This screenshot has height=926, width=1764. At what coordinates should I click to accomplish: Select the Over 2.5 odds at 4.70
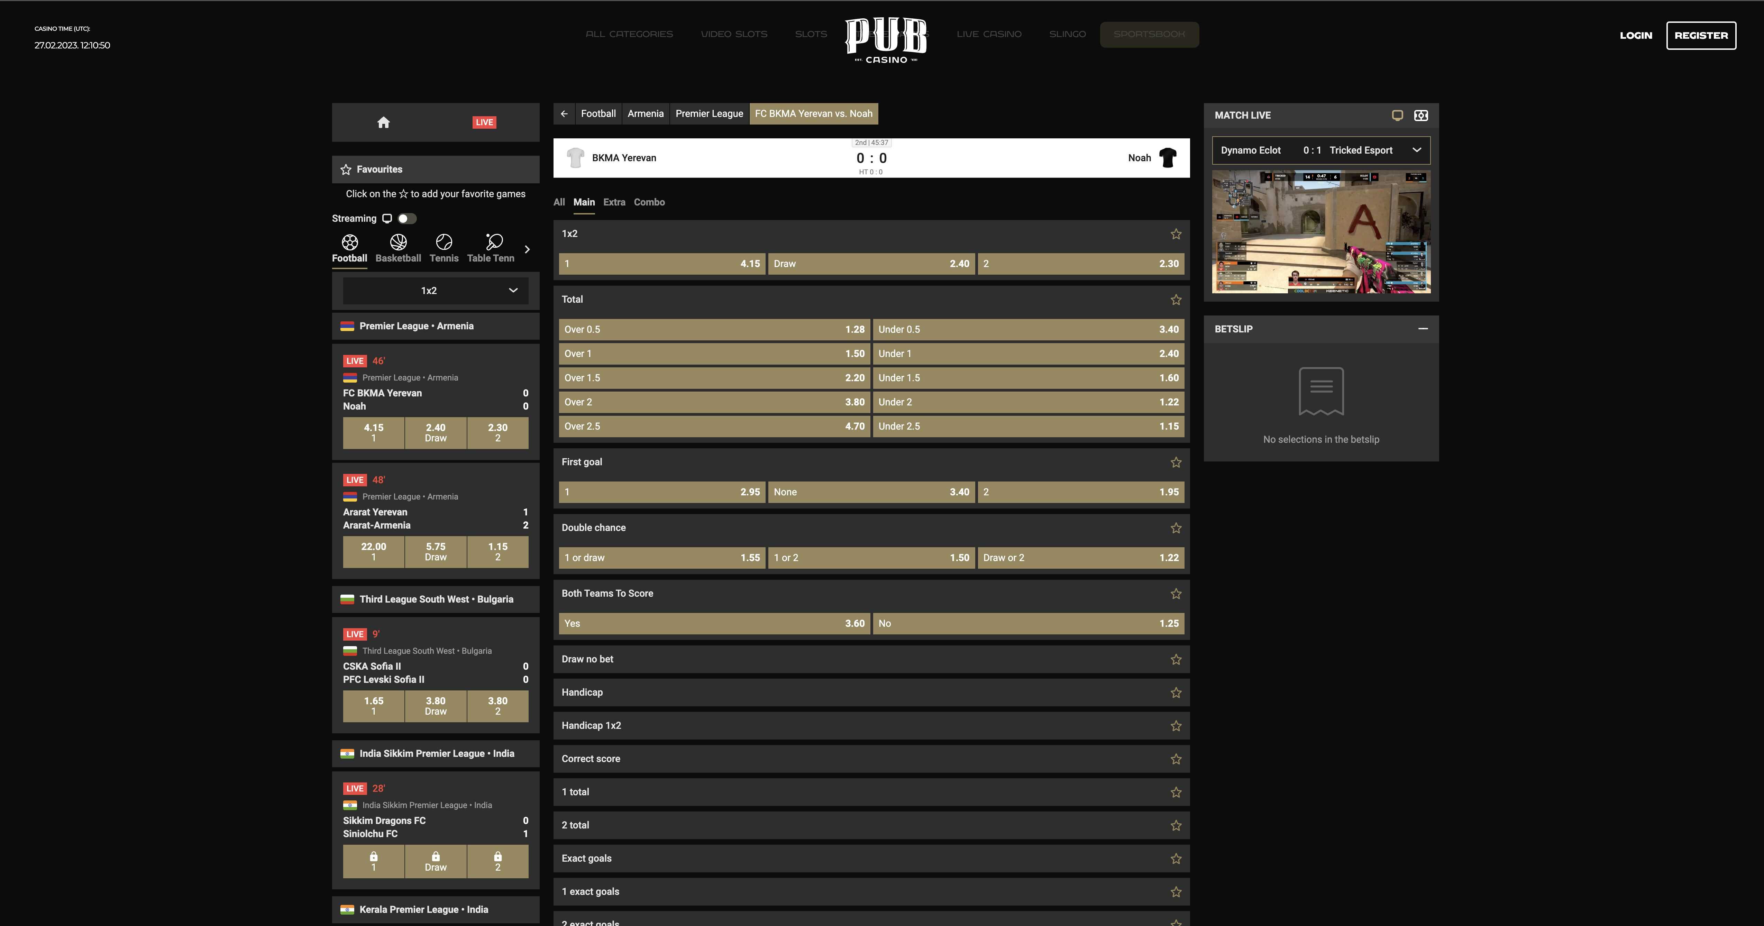[714, 426]
